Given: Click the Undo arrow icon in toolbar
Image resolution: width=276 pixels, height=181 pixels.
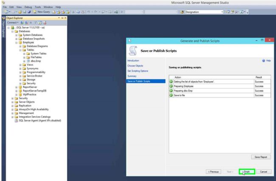Looking at the screenshot, I should click(x=89, y=12).
